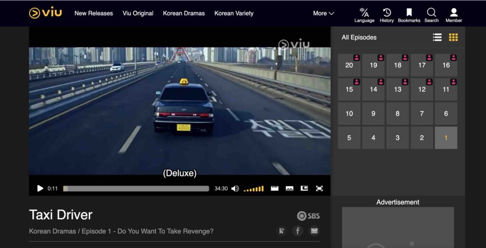Image resolution: width=486 pixels, height=248 pixels.
Task: Select episode 9
Action: [373, 114]
